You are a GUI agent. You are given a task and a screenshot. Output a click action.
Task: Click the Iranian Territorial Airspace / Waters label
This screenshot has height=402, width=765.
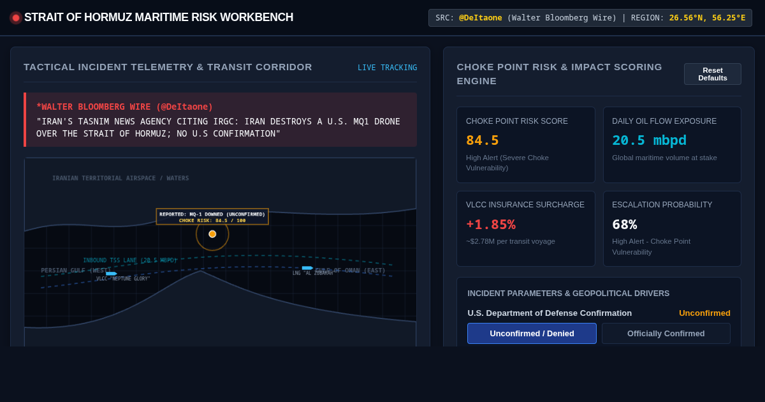coord(120,178)
